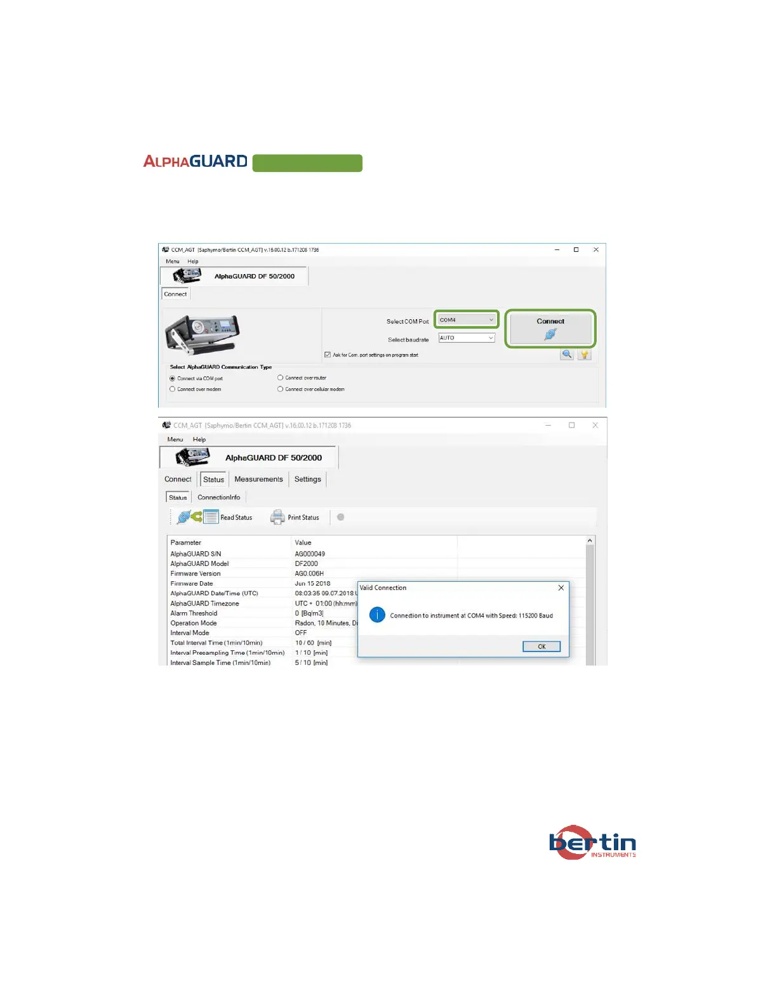The height and width of the screenshot is (1005, 777).
Task: Open the Select COM Port dropdown showing COM4
Action: click(x=467, y=320)
